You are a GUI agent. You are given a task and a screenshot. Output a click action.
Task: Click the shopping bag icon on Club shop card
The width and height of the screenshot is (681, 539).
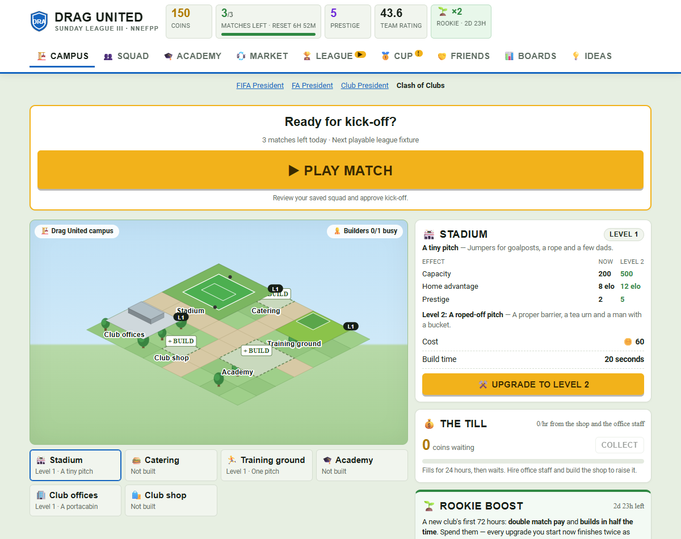136,495
